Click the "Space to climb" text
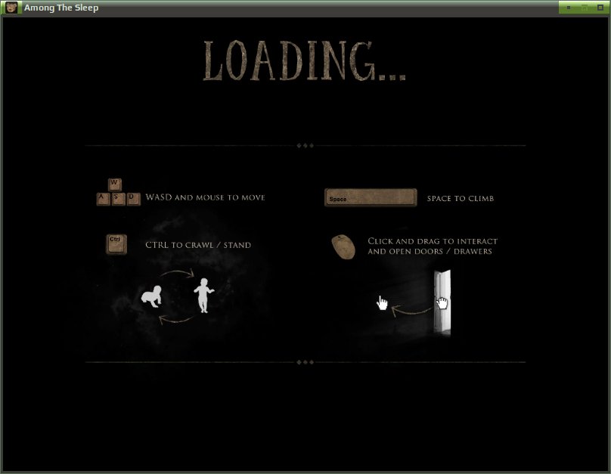The width and height of the screenshot is (611, 474). (461, 199)
